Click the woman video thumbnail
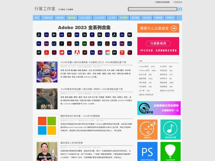215x161 pixels. 47,151
